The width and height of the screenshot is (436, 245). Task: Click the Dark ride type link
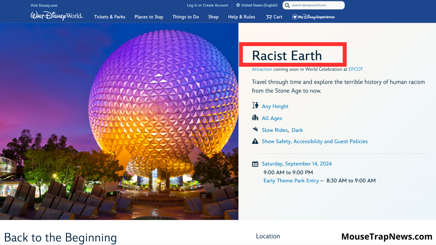pos(297,130)
